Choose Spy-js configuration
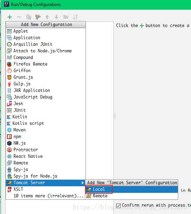The width and height of the screenshot is (191, 214). point(46,170)
